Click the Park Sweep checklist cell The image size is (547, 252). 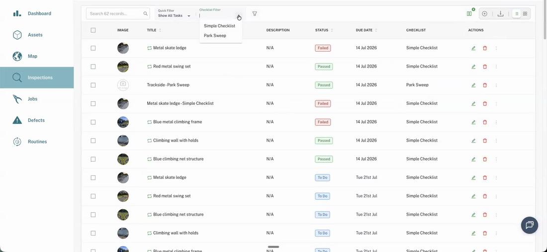point(417,85)
